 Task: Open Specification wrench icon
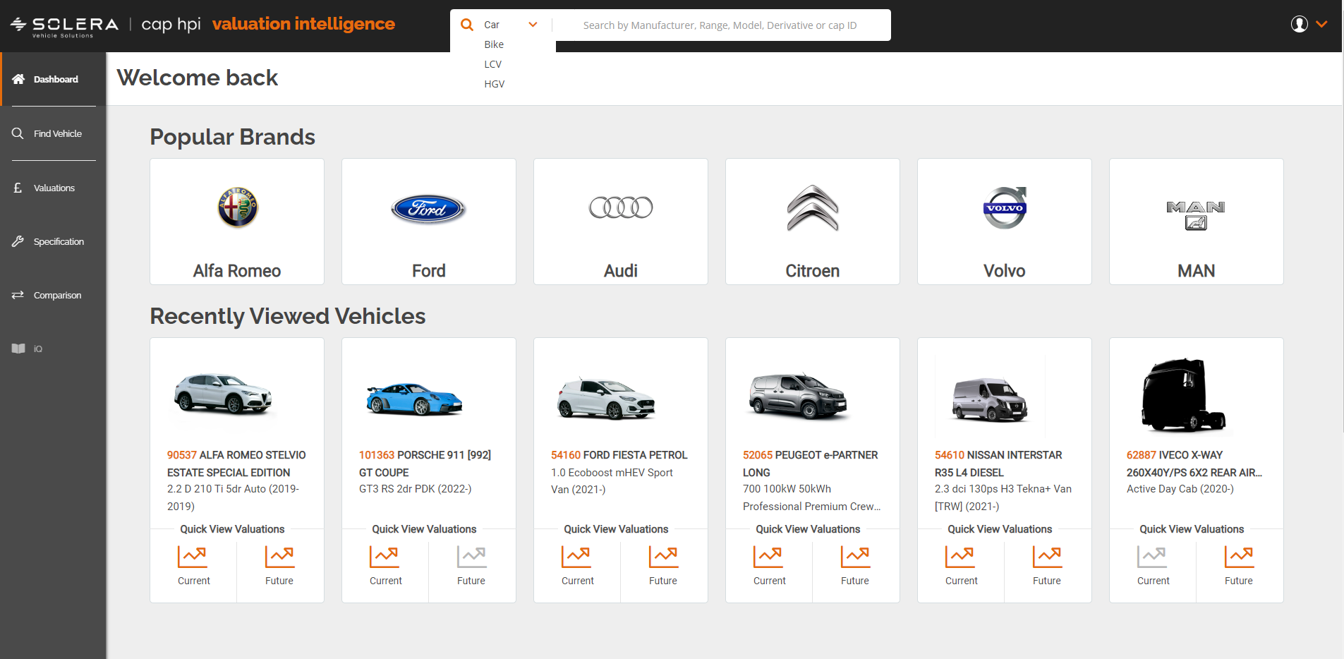[x=18, y=241]
